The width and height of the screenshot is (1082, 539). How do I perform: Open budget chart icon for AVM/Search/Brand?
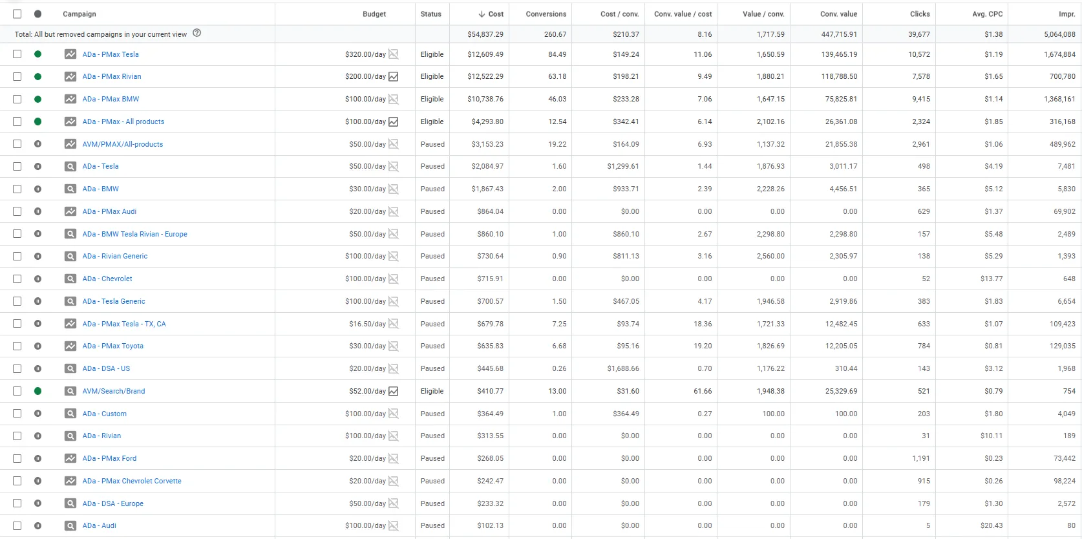point(394,391)
